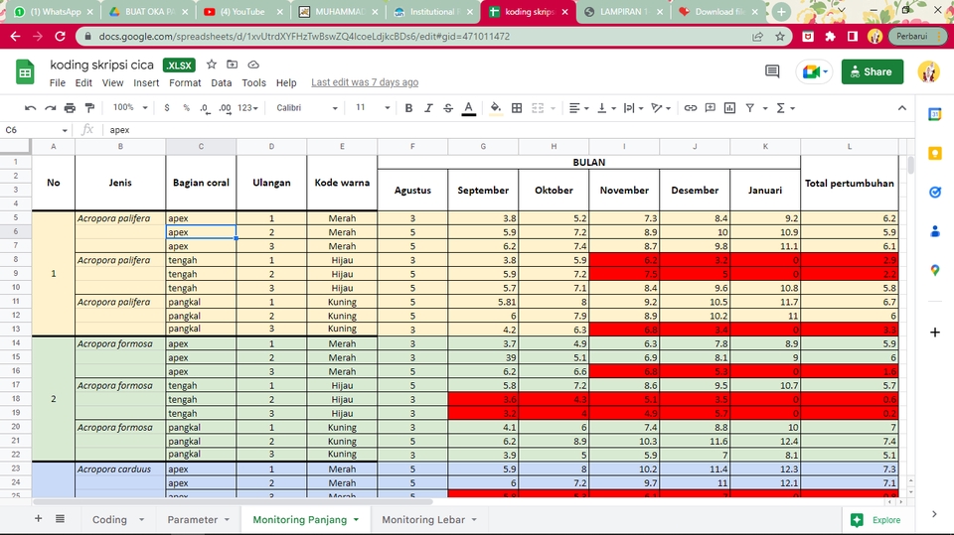Open the Calibri font dropdown
The height and width of the screenshot is (535, 954).
[x=307, y=107]
